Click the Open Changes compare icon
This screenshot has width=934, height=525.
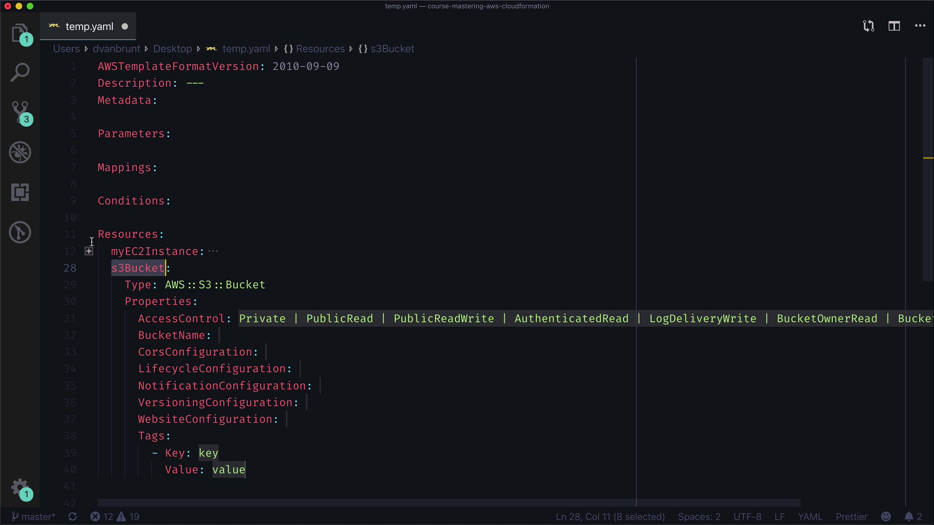pos(868,26)
